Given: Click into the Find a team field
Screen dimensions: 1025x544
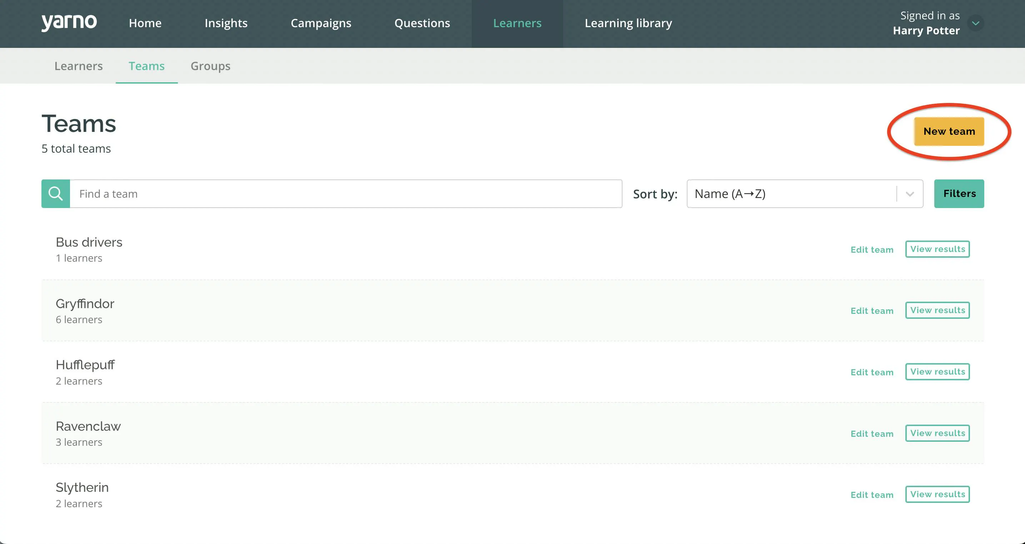Looking at the screenshot, I should point(346,194).
